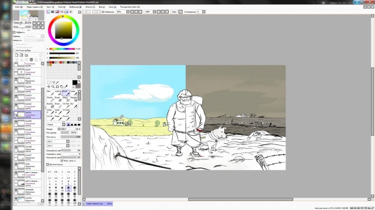
Task: Open the Холст menu
Action: (x=48, y=7)
